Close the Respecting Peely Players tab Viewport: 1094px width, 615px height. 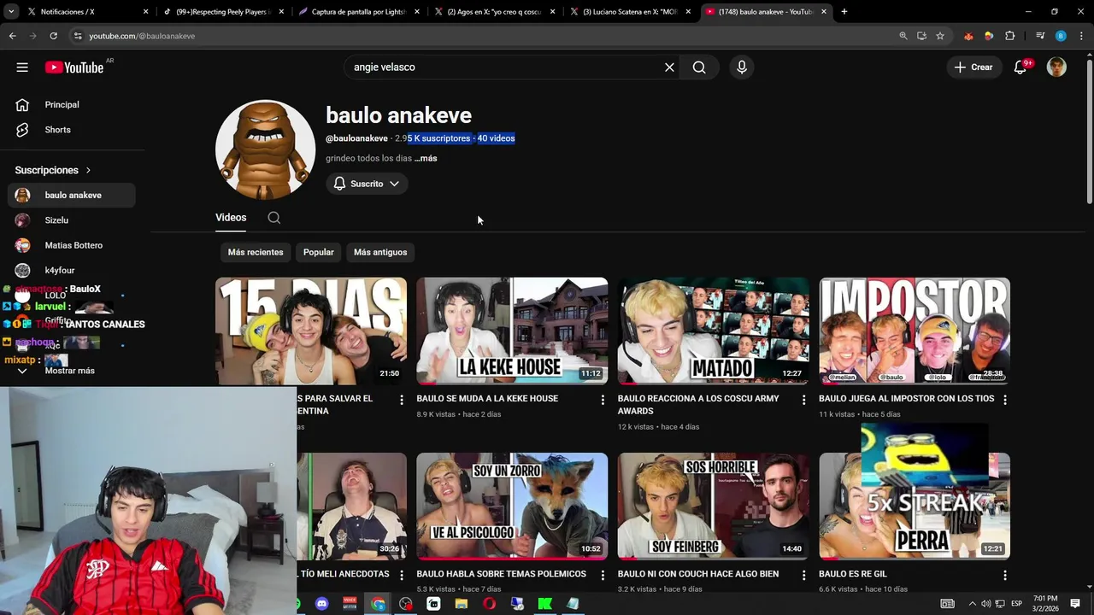282,12
